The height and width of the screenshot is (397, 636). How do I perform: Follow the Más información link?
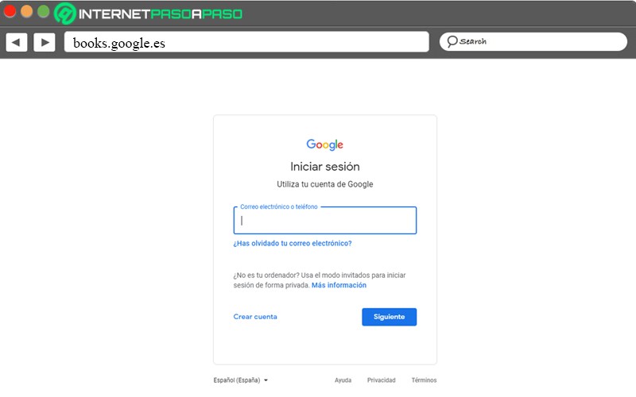339,285
